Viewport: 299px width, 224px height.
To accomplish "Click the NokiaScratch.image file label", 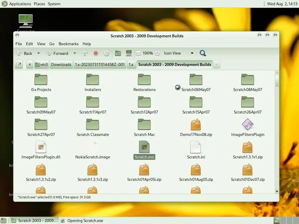I will point(93,157).
